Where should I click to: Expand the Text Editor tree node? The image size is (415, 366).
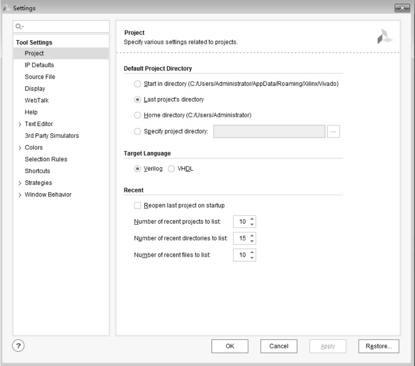19,124
